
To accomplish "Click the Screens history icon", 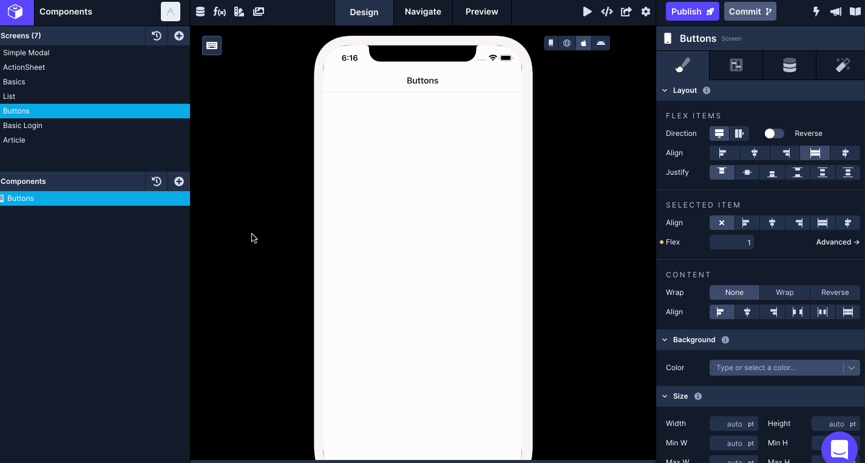I will (157, 36).
